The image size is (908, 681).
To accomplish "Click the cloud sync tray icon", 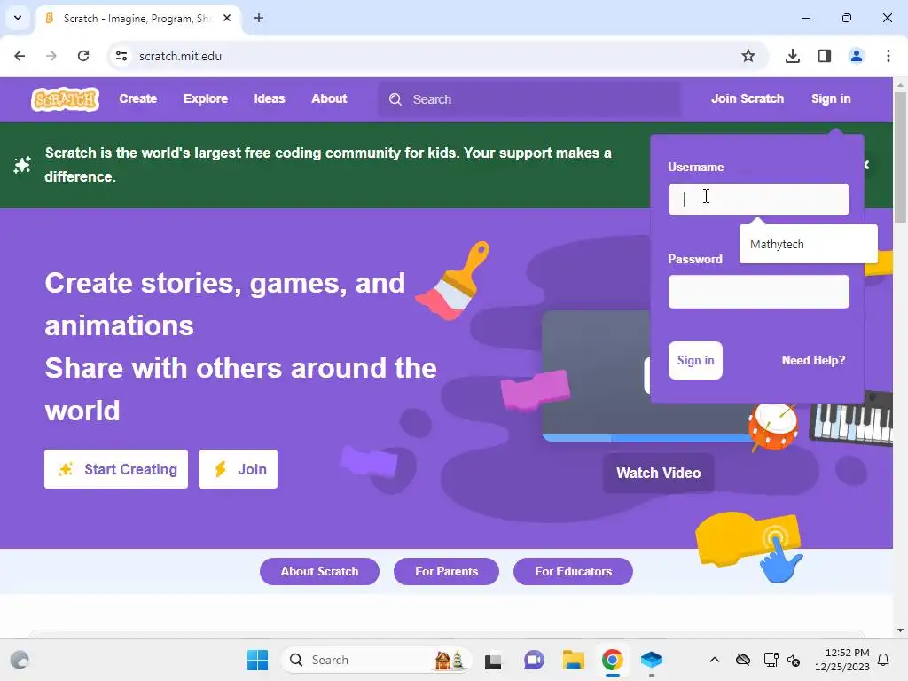I will 743,660.
